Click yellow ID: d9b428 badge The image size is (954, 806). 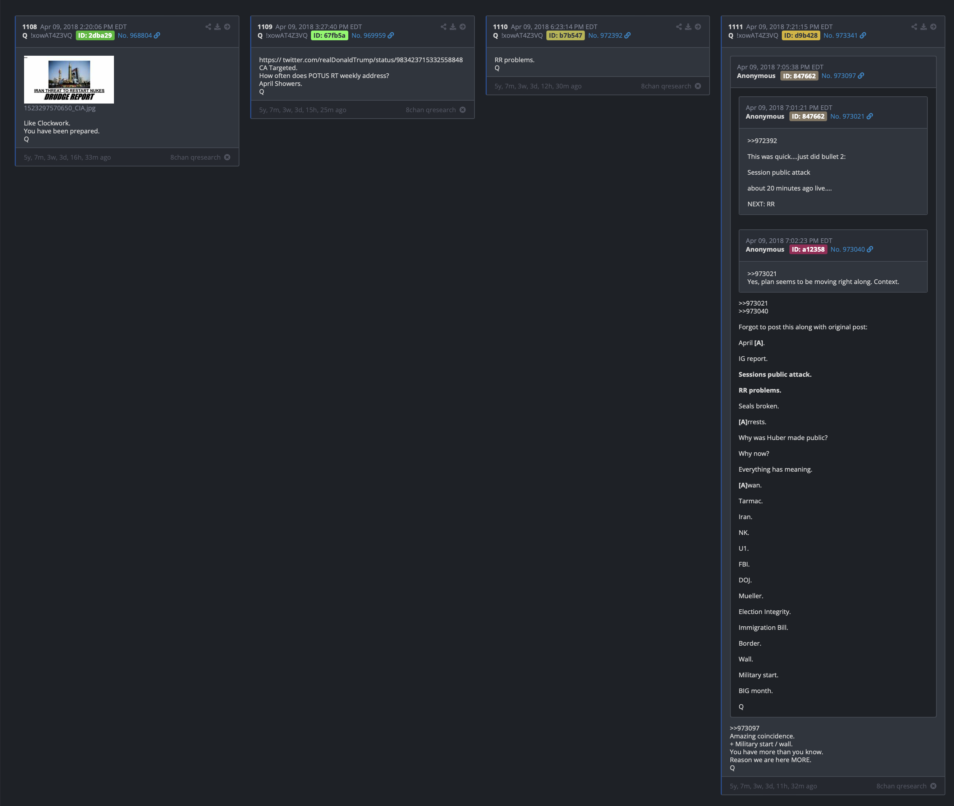(801, 36)
